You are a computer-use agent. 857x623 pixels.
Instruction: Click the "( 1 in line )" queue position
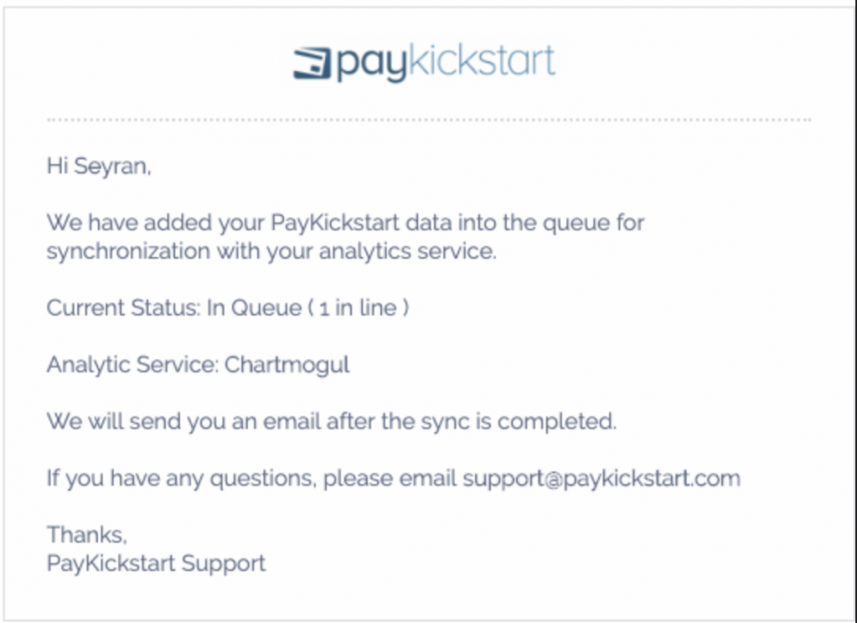click(x=356, y=308)
